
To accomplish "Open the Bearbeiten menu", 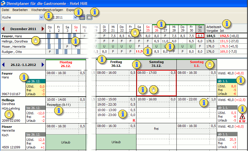I will 20,10.
